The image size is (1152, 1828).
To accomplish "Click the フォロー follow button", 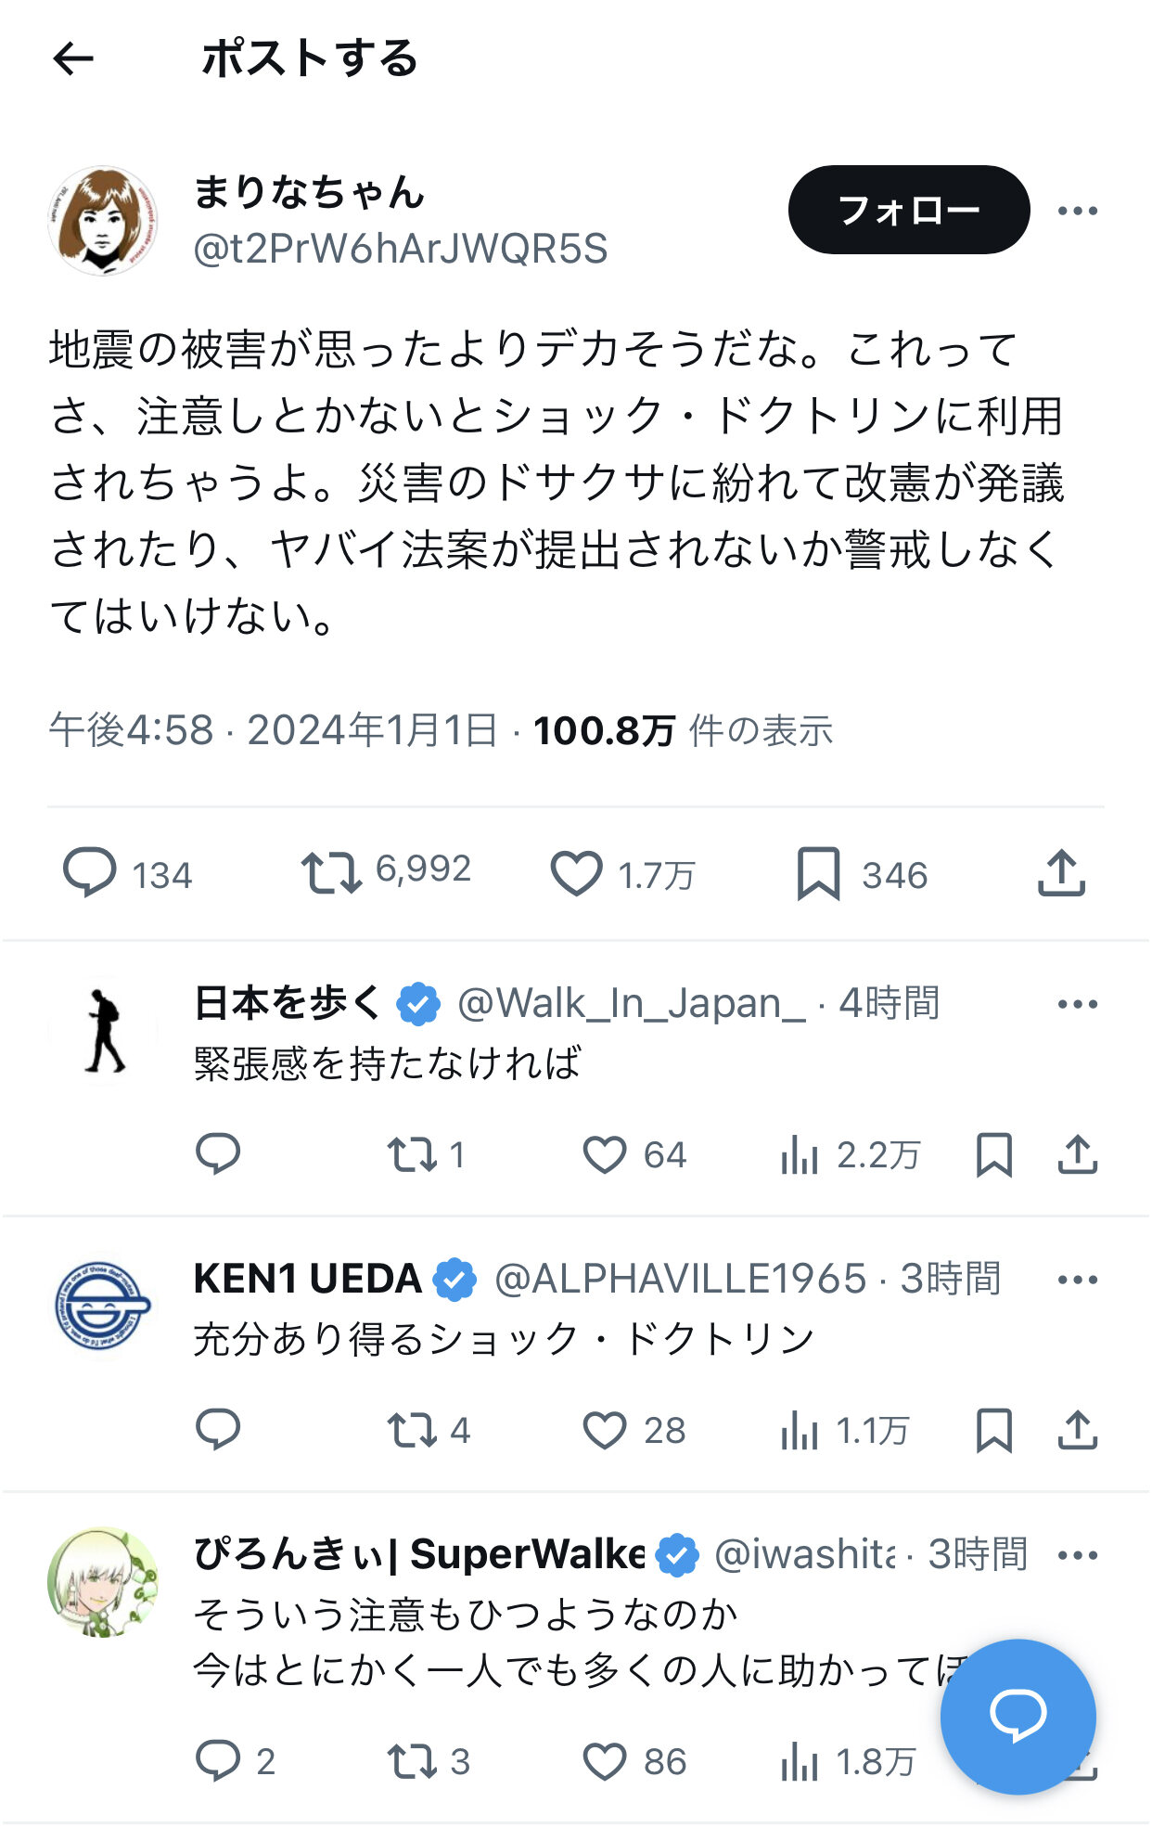I will [908, 211].
